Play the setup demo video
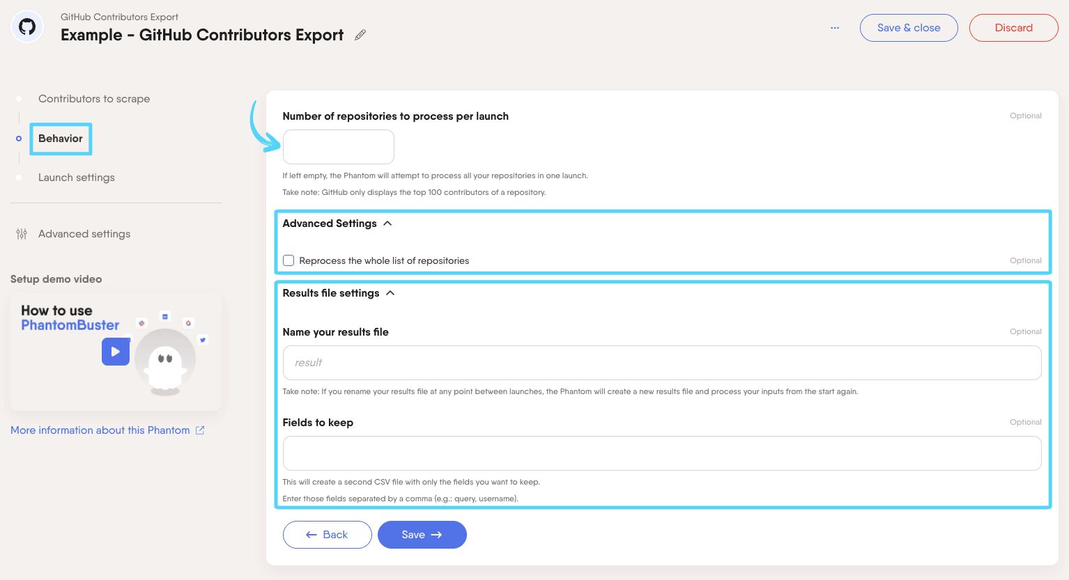1069x580 pixels. point(116,352)
